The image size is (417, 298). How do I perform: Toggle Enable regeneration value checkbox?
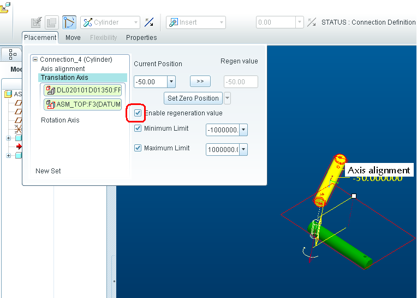[x=138, y=113]
